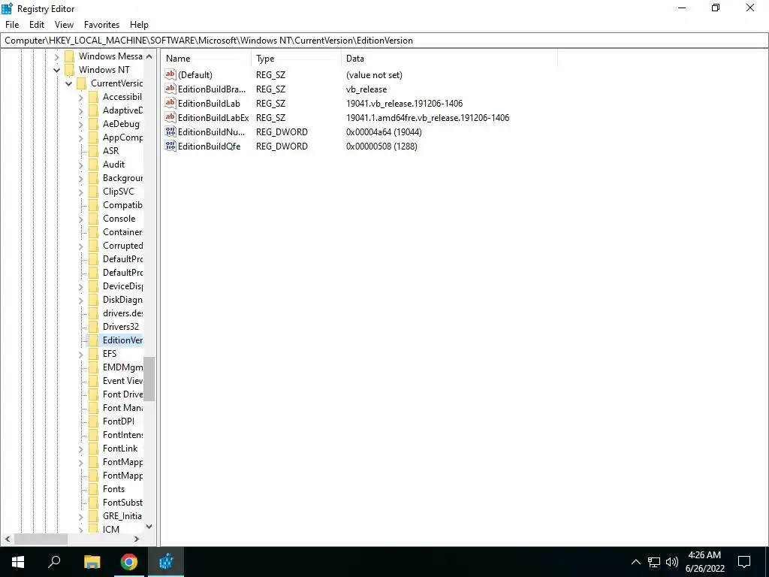
Task: Expand the Console key arrow
Action: click(81, 219)
